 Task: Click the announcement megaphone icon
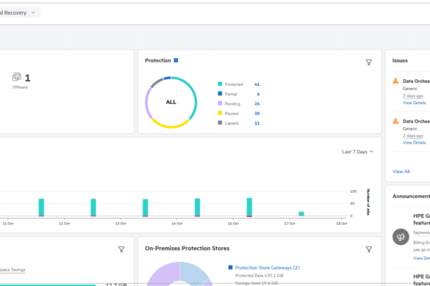coord(401,237)
